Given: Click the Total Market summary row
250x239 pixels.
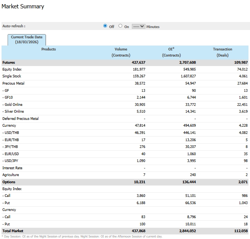Looking at the screenshot, I should click(13, 231).
